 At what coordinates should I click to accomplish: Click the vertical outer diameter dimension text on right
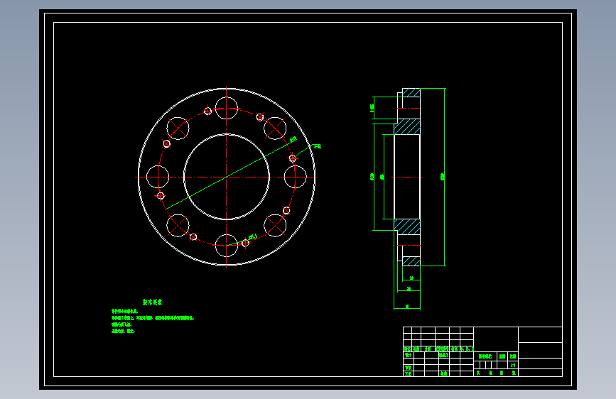point(443,177)
